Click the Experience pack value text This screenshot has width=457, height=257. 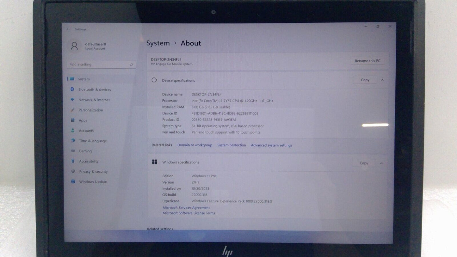point(232,201)
